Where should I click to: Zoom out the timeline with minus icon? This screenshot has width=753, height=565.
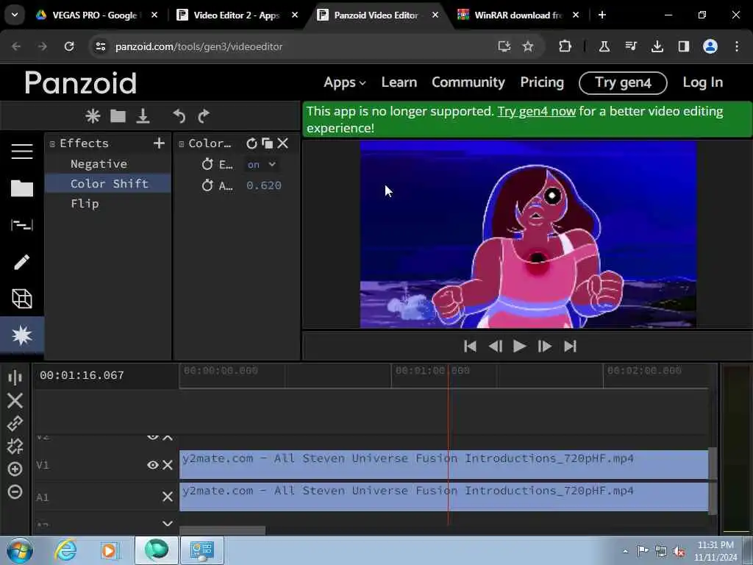click(x=15, y=492)
